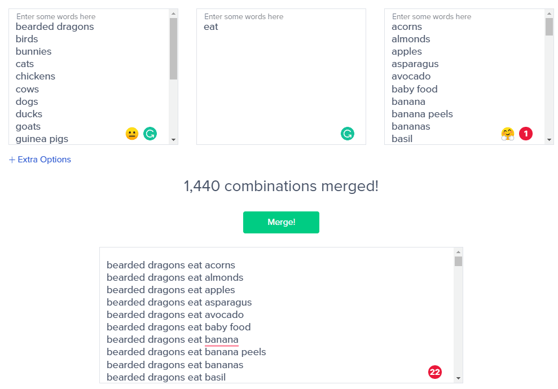Click the up arrow of the results scrollbar
Image resolution: width=558 pixels, height=389 pixels.
(458, 252)
